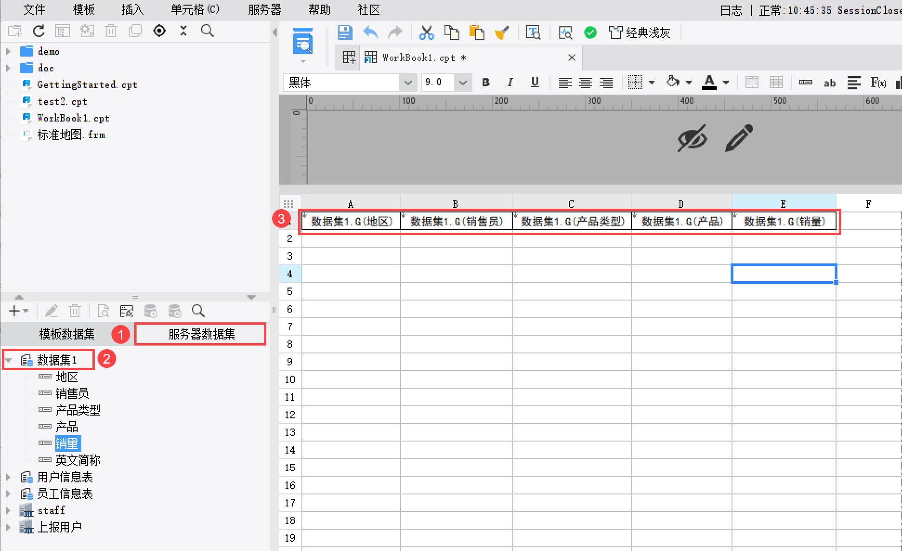902x551 pixels.
Task: Toggle underline formatting
Action: pos(535,83)
